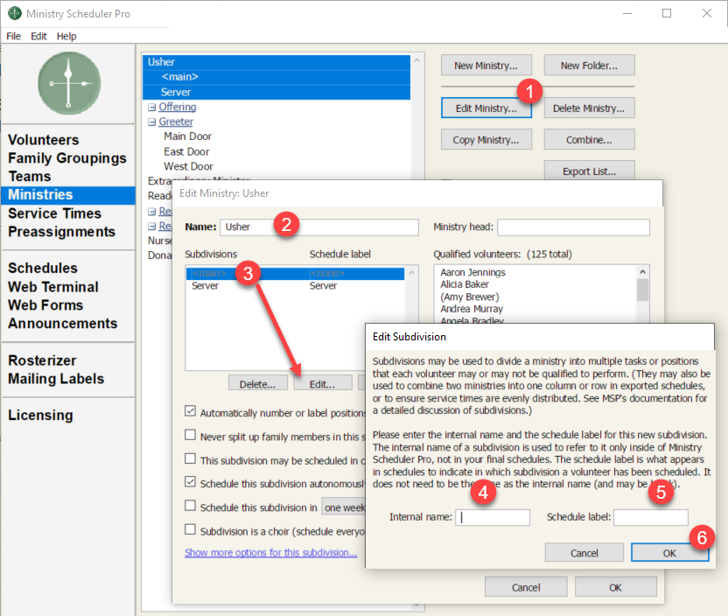
Task: Collapse the Greeter ministry tree node
Action: pos(151,122)
